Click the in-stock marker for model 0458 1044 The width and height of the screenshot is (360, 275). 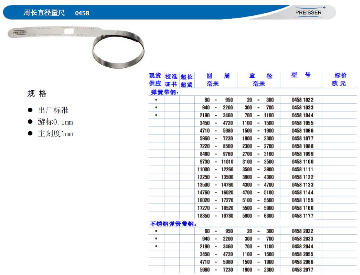(156, 115)
